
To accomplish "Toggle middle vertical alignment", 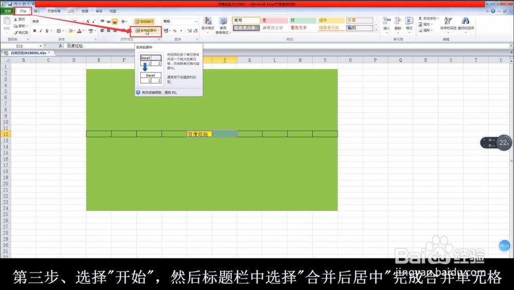I will [108, 22].
